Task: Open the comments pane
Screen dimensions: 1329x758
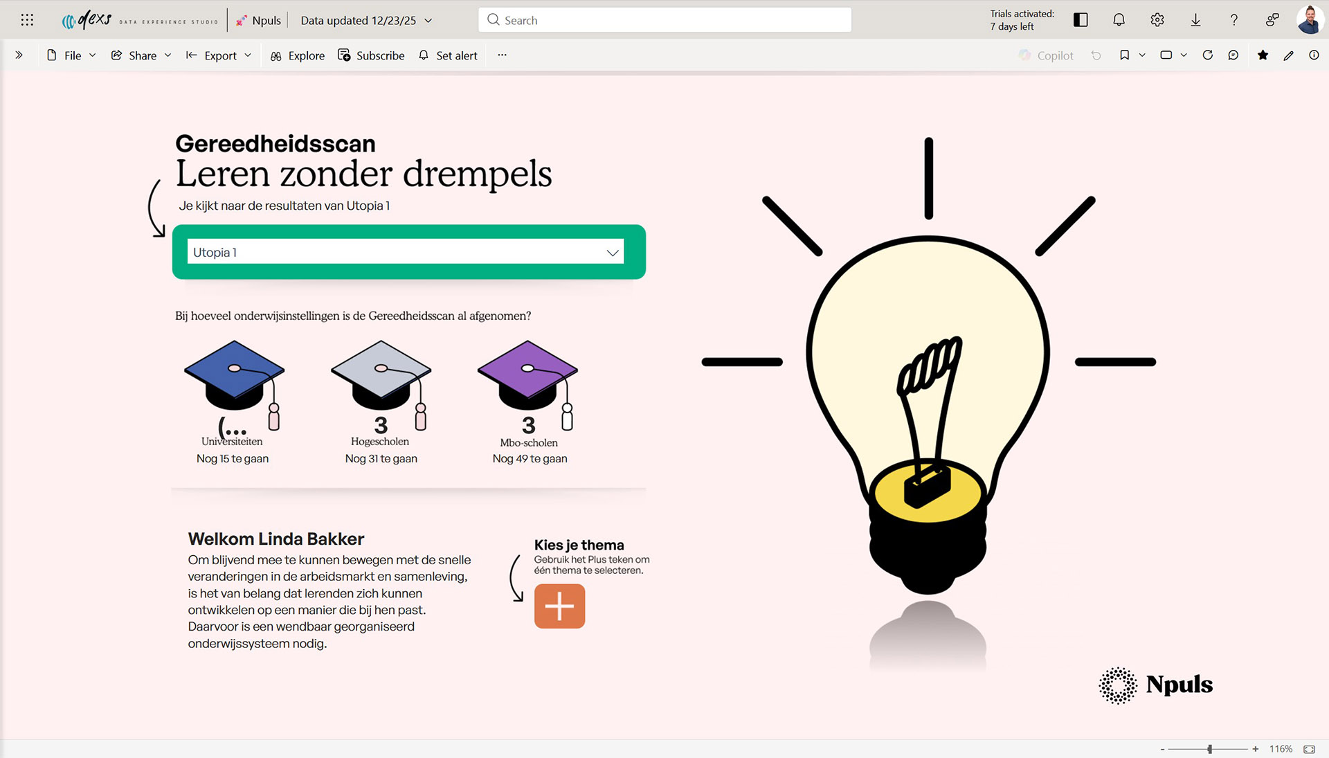Action: click(1233, 55)
